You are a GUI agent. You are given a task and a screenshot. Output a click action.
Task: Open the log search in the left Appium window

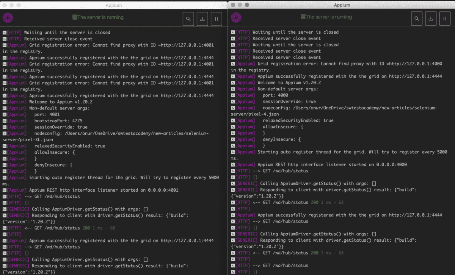pos(188,18)
